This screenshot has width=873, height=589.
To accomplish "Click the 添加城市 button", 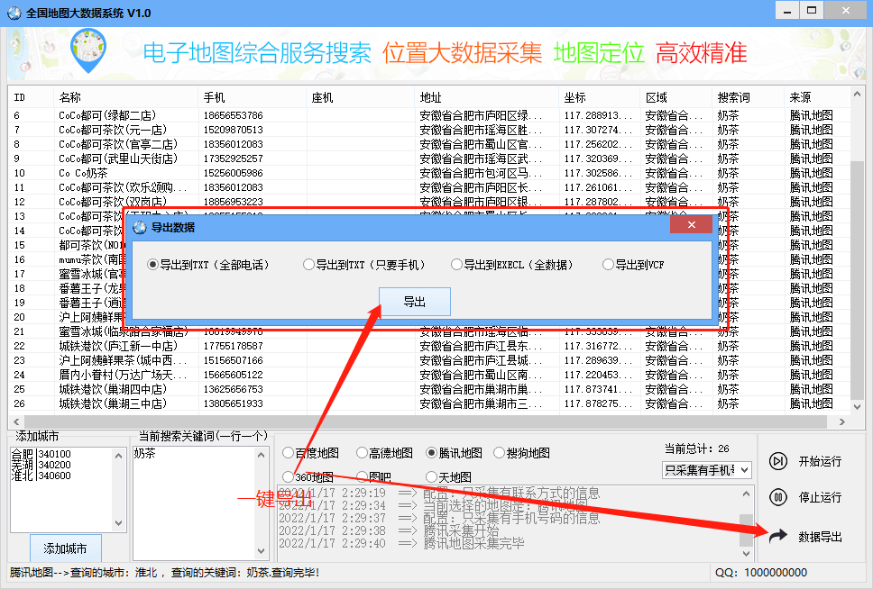I will 65,548.
